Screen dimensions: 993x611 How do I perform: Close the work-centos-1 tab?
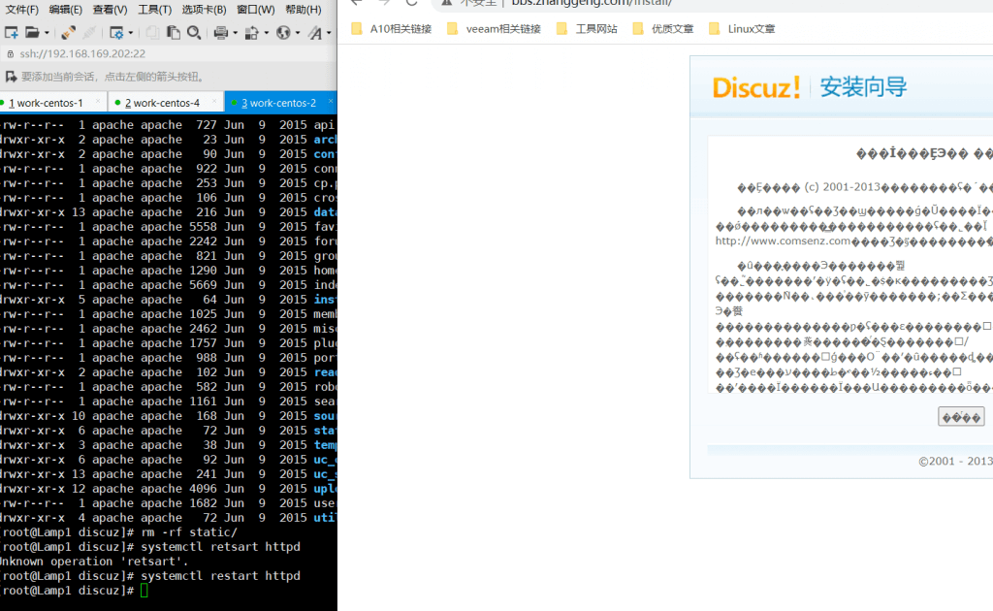(x=98, y=101)
